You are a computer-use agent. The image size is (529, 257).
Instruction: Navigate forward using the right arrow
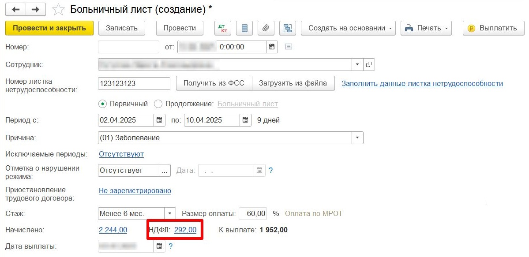coord(35,9)
